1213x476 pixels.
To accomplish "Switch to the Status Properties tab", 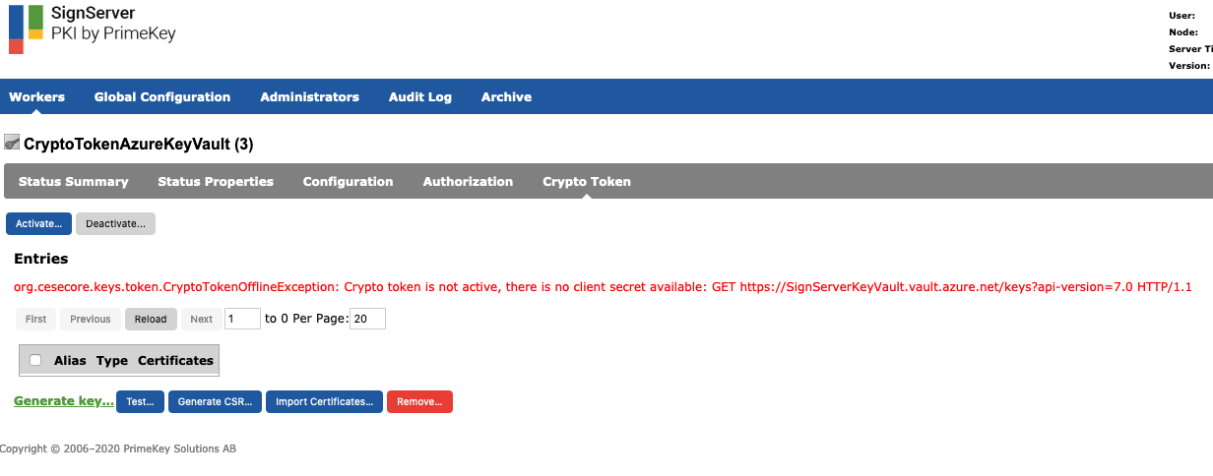I will point(216,181).
